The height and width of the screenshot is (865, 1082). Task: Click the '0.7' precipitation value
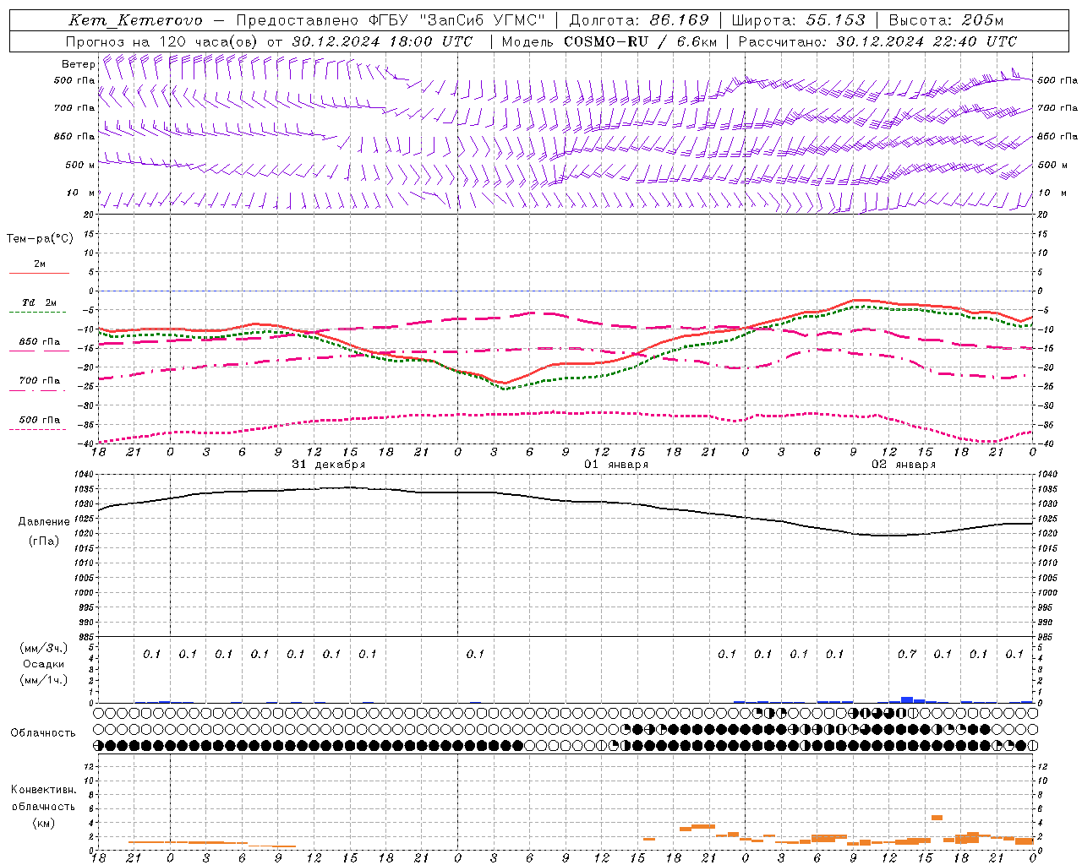(x=906, y=655)
